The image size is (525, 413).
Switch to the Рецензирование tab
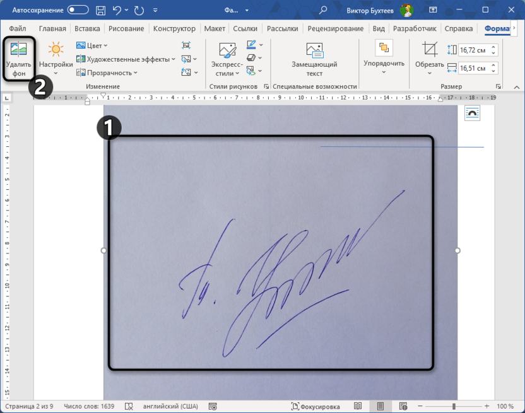click(x=336, y=29)
